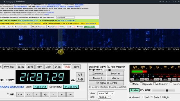
Task: Open the WASHINGTON DC WebSDR FB Group link
Action: click(x=28, y=23)
